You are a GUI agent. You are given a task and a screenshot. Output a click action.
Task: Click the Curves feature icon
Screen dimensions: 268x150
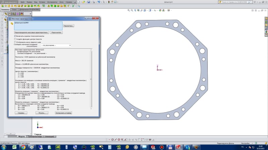coord(73,6)
